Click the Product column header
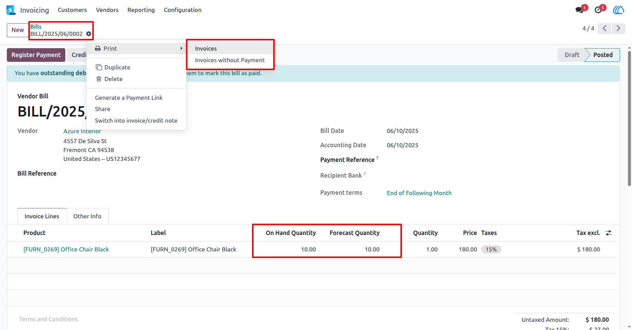This screenshot has width=632, height=330. (34, 233)
